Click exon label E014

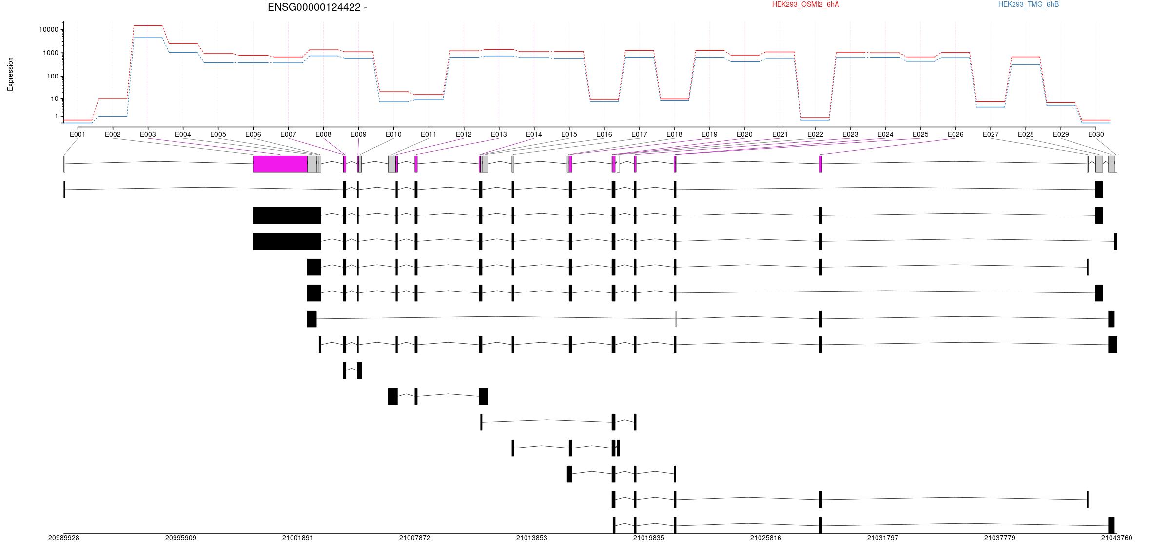click(534, 134)
